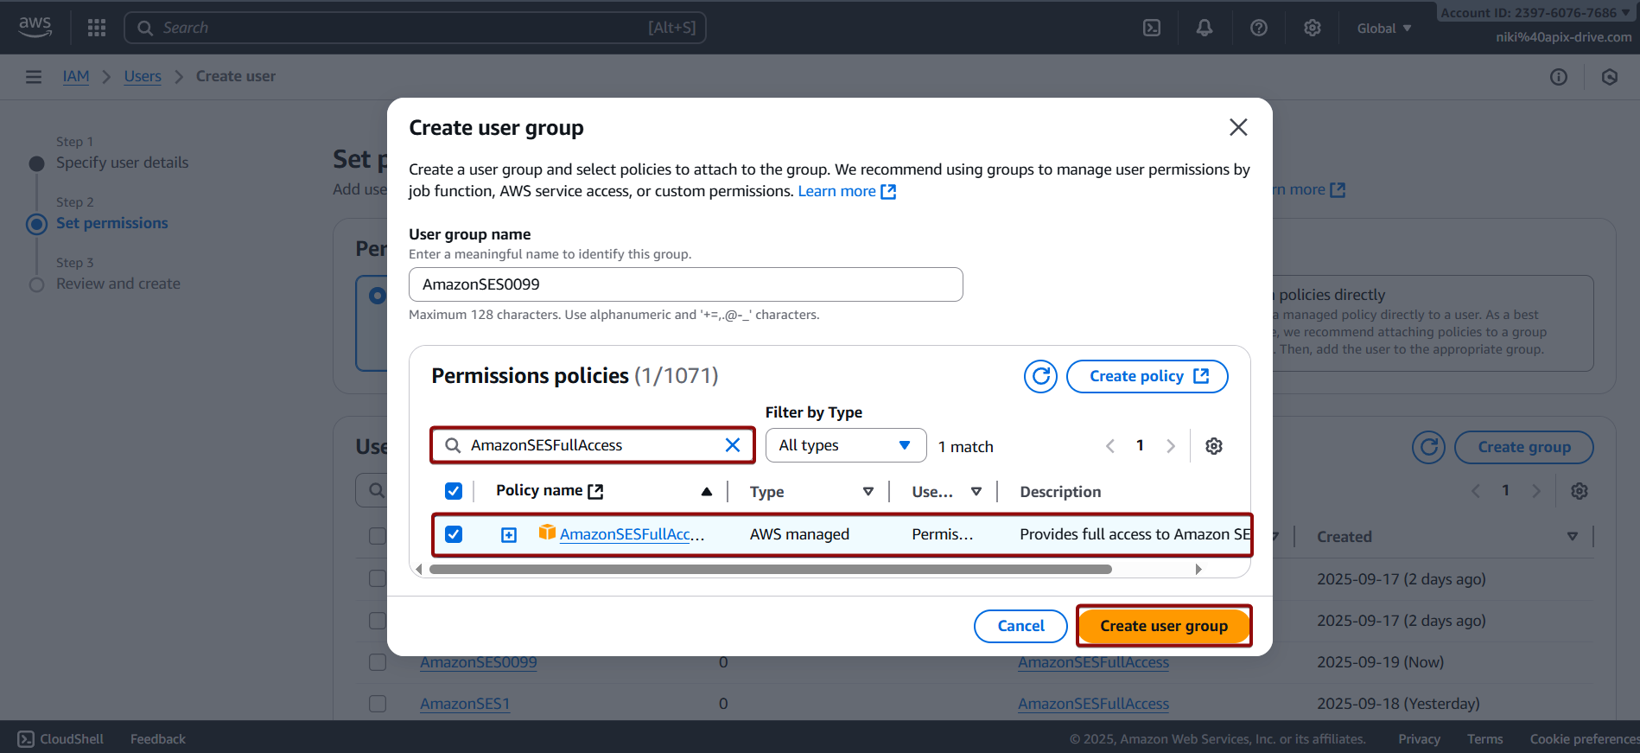Open the help question mark menu
The height and width of the screenshot is (753, 1640).
click(1259, 28)
